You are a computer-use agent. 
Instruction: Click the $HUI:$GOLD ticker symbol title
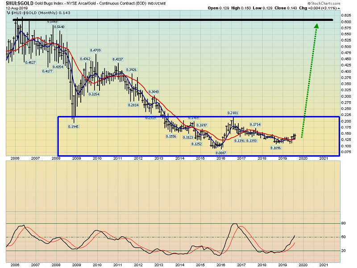pos(18,4)
